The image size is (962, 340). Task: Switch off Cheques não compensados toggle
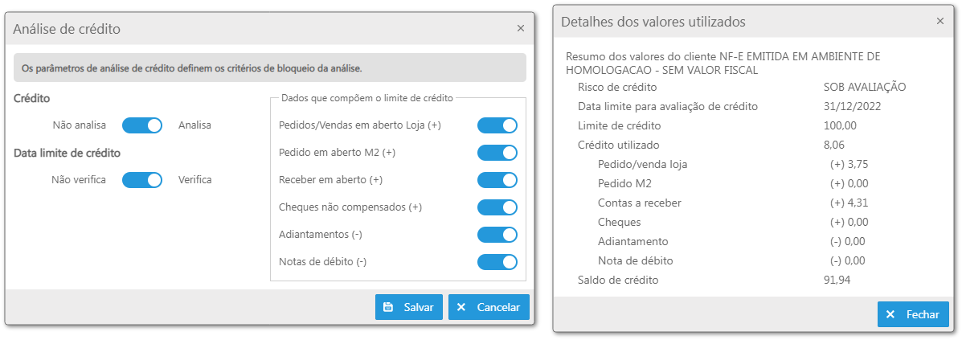point(497,207)
